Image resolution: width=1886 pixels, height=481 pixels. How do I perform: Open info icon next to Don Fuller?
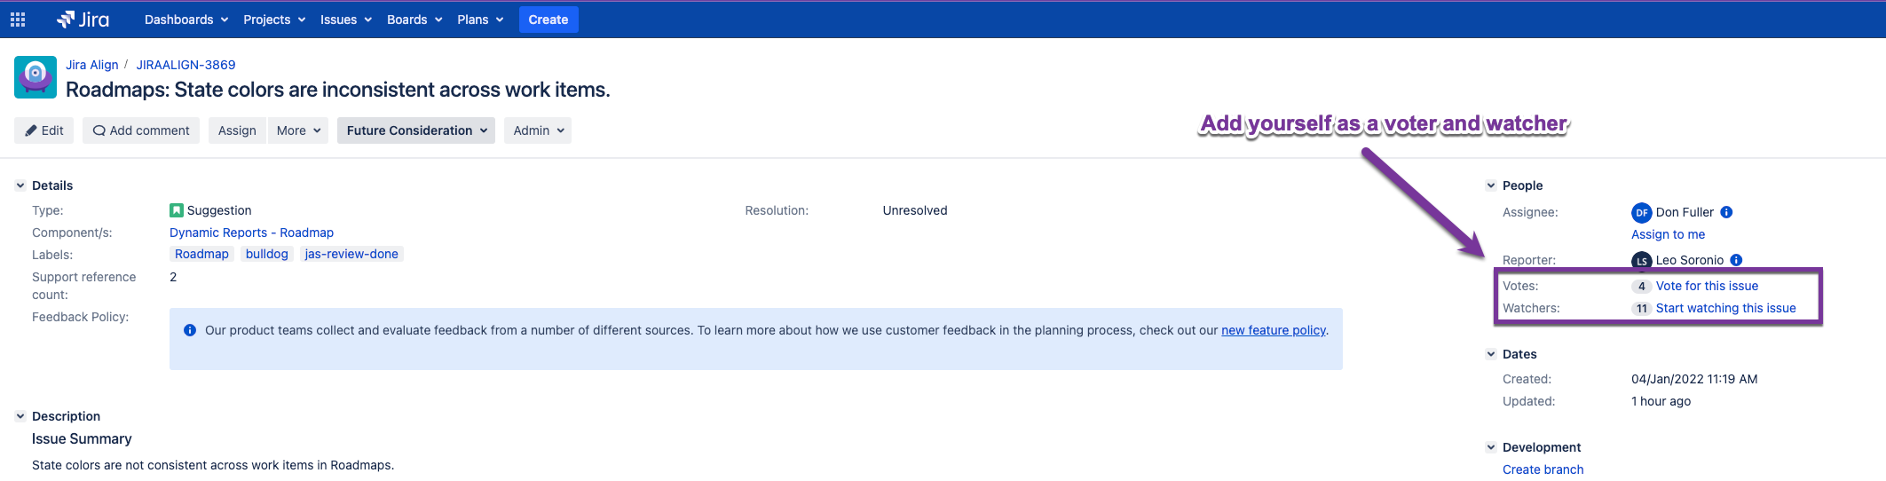[1726, 212]
